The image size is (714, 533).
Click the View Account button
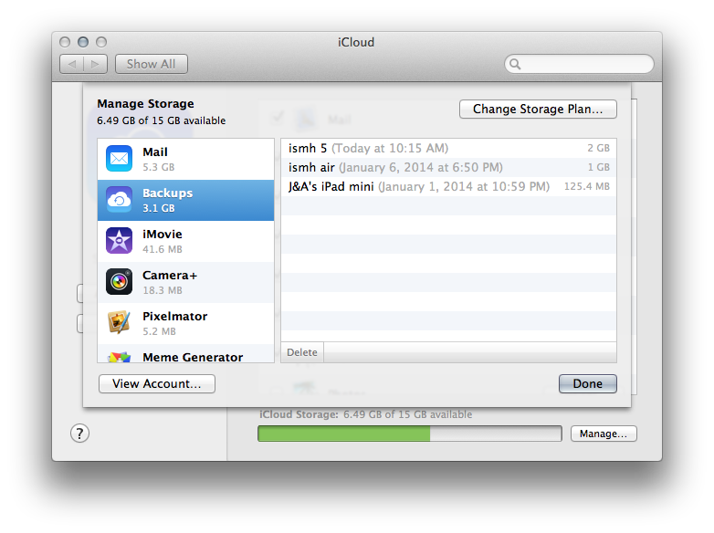pos(157,383)
